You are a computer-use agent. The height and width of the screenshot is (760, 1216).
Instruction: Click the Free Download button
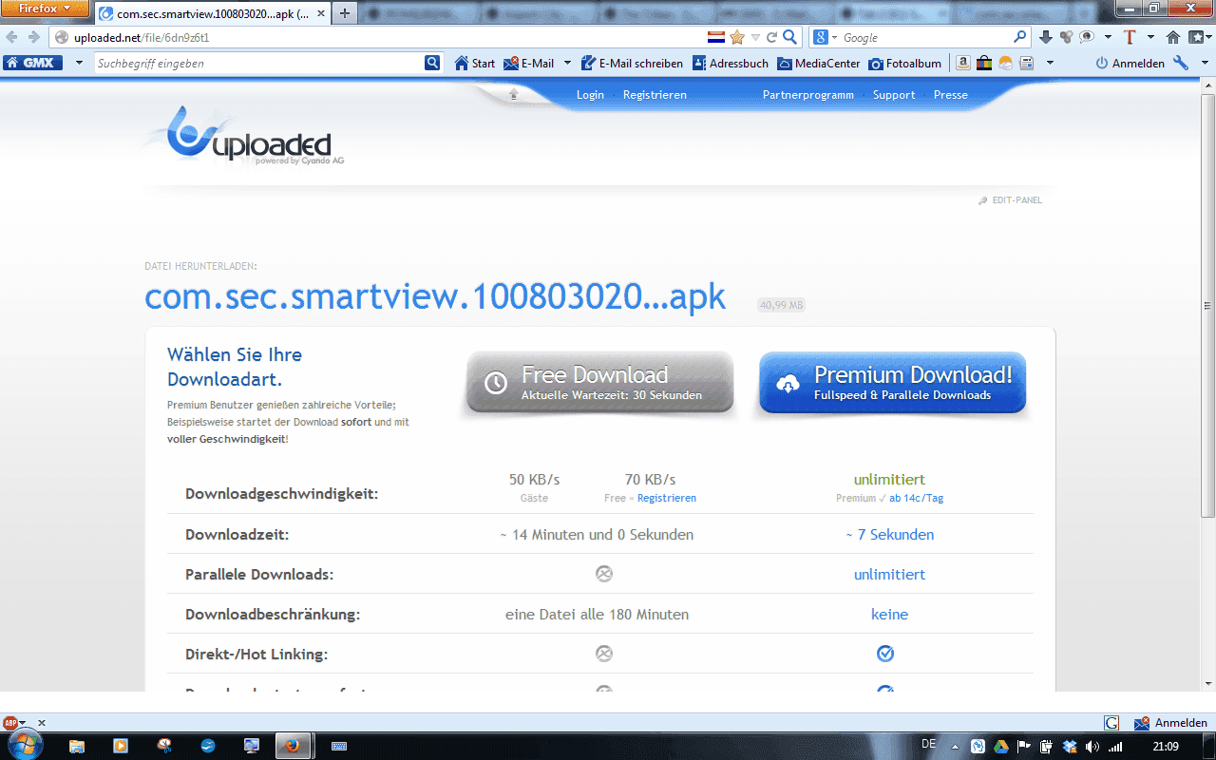click(x=599, y=383)
